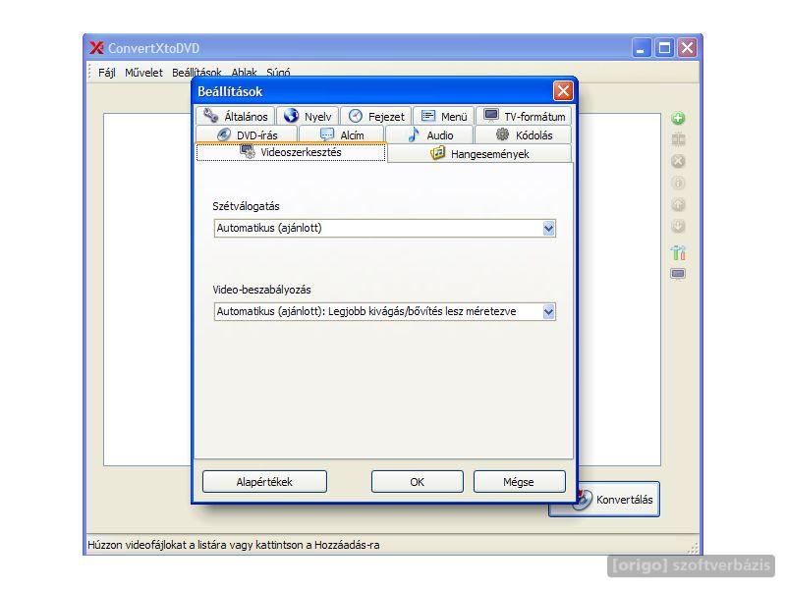
Task: Open the Általános settings tab
Action: tap(235, 116)
